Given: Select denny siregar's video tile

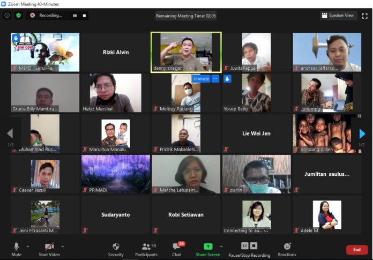Looking at the screenshot, I should (186, 53).
